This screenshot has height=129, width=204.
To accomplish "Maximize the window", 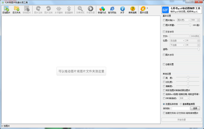I will 192,2.
